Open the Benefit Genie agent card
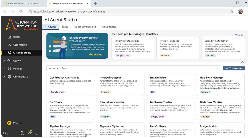This screenshot has width=248, height=138. pos(170,130)
